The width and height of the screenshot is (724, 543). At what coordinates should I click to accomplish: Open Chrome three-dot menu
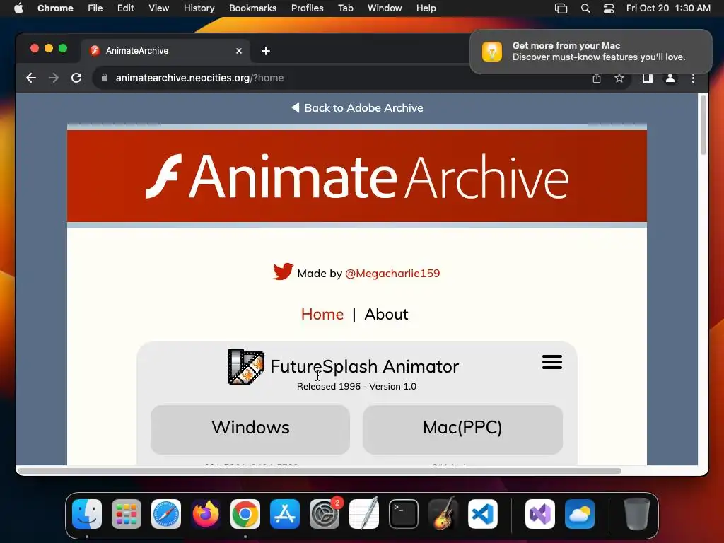693,78
